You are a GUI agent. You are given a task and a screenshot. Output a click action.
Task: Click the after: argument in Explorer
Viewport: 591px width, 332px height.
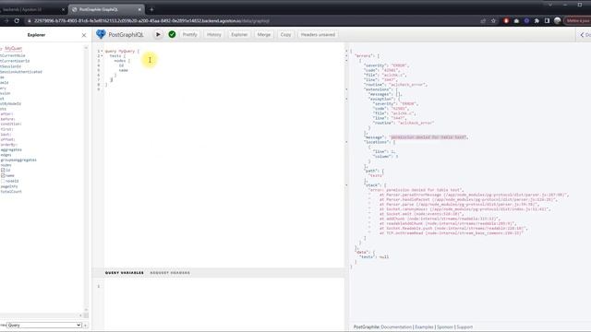[x=6, y=113]
